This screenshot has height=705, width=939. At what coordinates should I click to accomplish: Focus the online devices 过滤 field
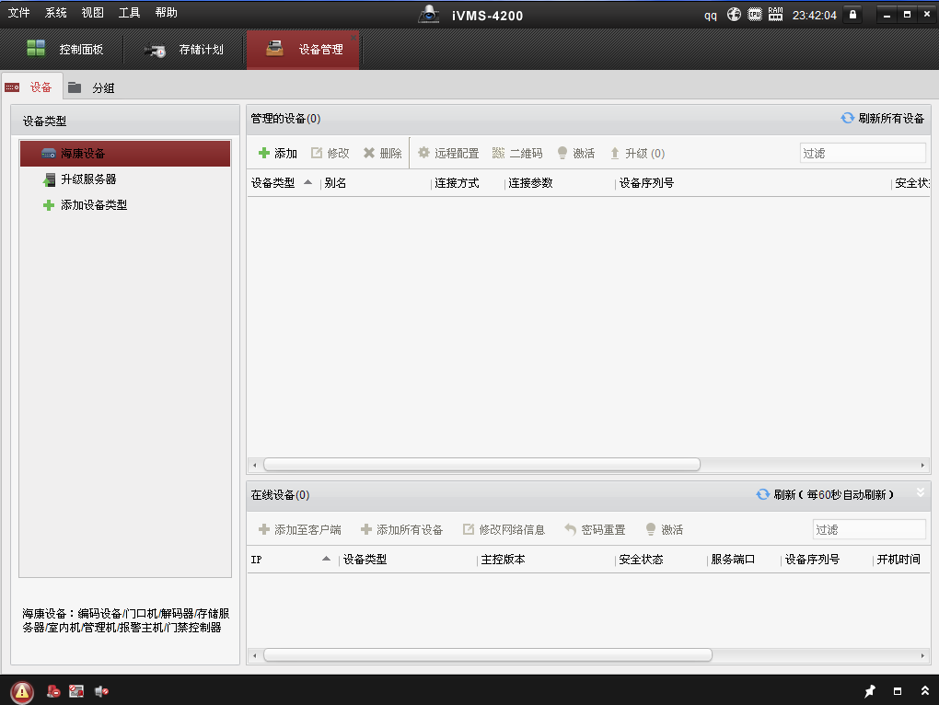(869, 529)
